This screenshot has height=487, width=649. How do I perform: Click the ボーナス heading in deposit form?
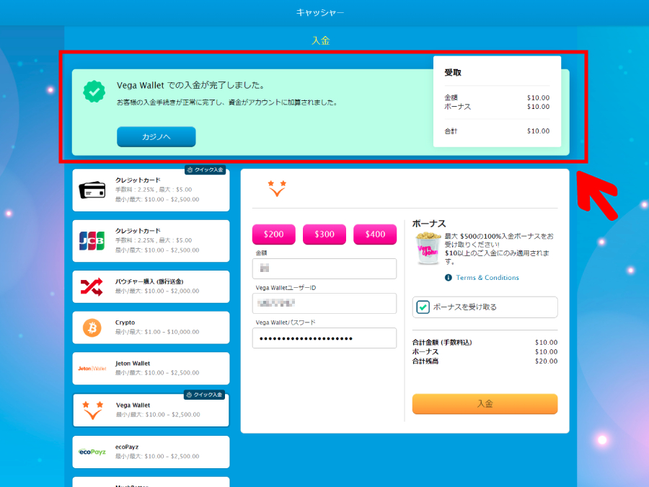click(429, 224)
